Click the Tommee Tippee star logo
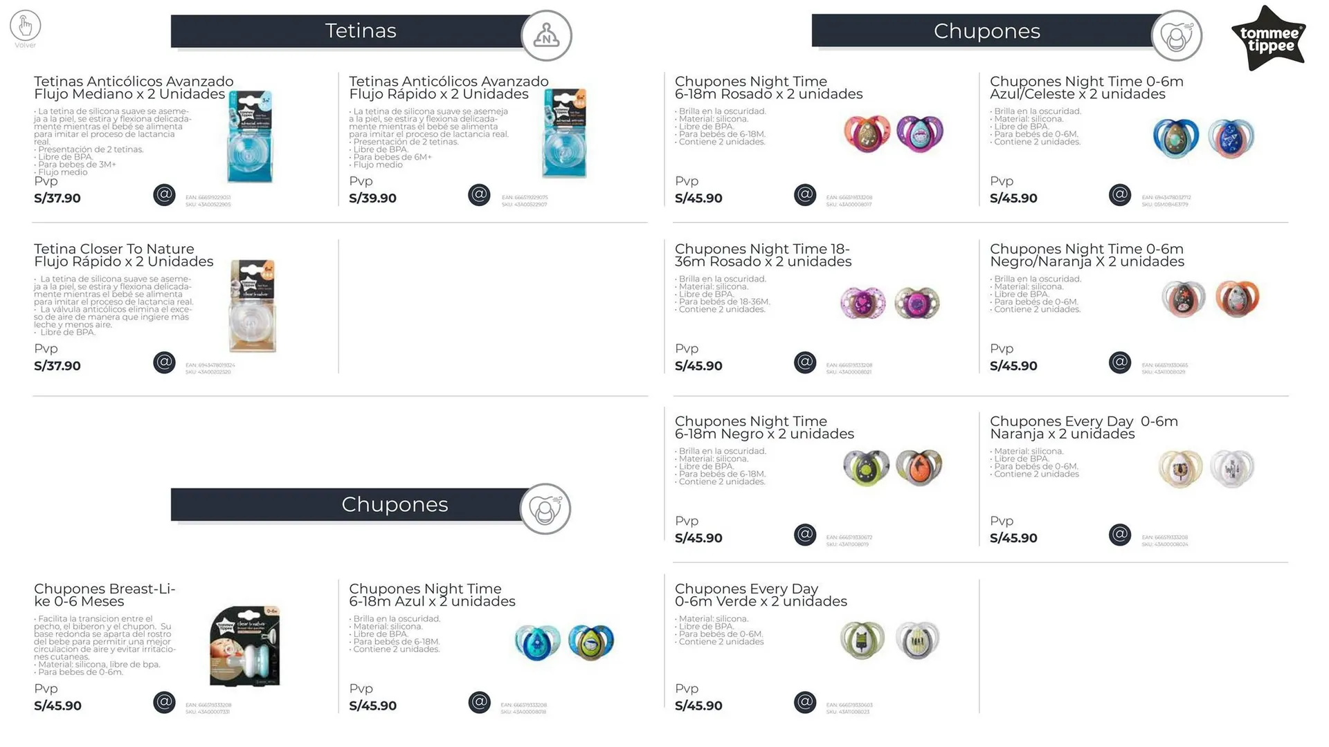The width and height of the screenshot is (1329, 747). (1268, 39)
